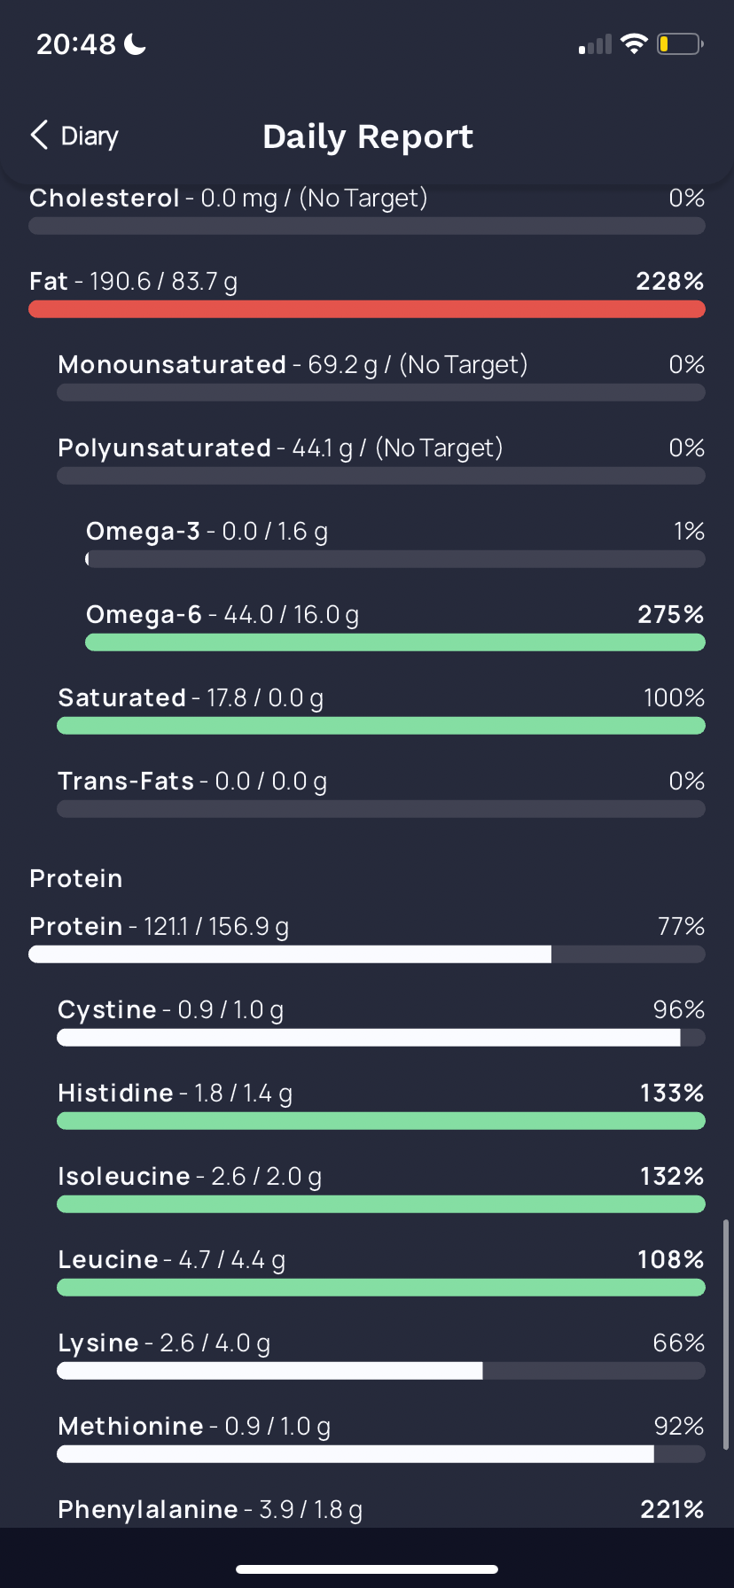
Task: Select the Omega-3 nutrient label
Action: click(x=143, y=532)
